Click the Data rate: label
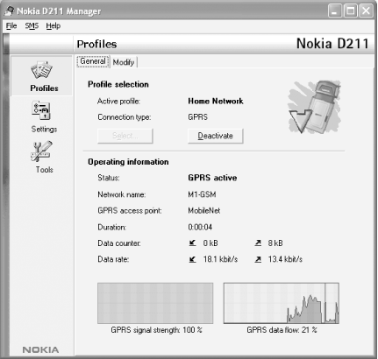The width and height of the screenshot is (378, 359). 113,259
